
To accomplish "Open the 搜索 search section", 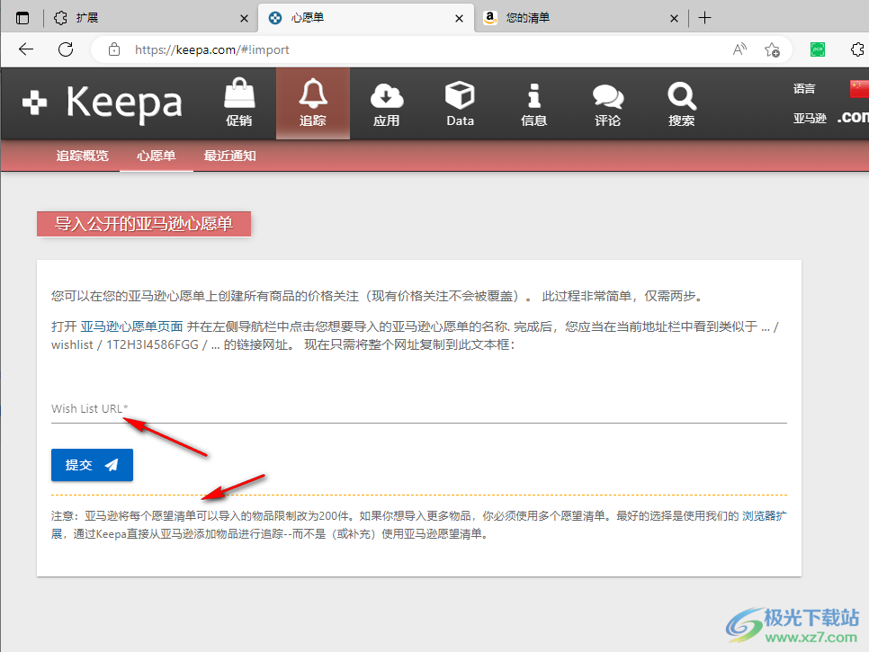I will 682,103.
